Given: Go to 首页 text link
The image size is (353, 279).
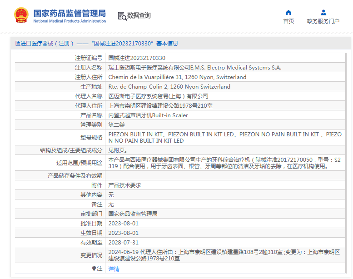Looking at the screenshot, I should pos(288,21).
